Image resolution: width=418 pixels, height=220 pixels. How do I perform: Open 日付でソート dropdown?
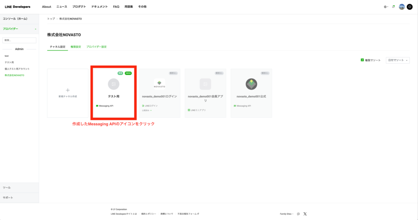(398, 60)
